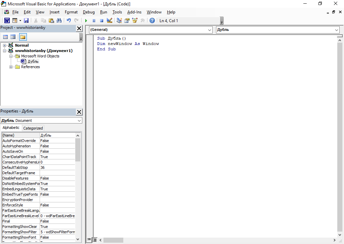Close the Properties panel
The height and width of the screenshot is (244, 344).
pyautogui.click(x=79, y=112)
